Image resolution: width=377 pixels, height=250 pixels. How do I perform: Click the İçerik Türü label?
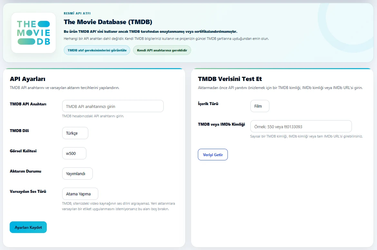[x=208, y=104]
